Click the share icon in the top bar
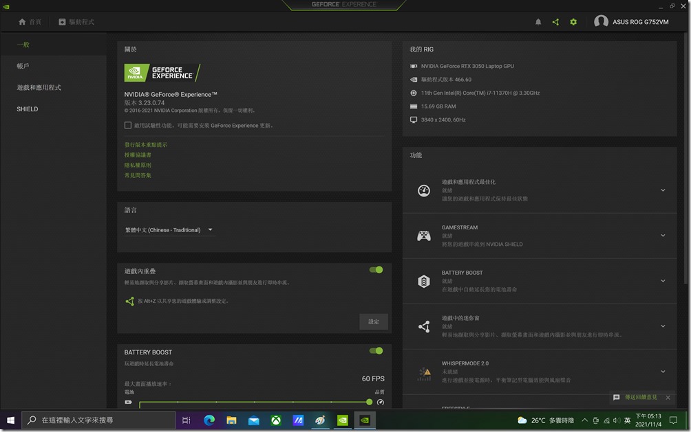Viewport: 691px width, 432px height. point(555,21)
